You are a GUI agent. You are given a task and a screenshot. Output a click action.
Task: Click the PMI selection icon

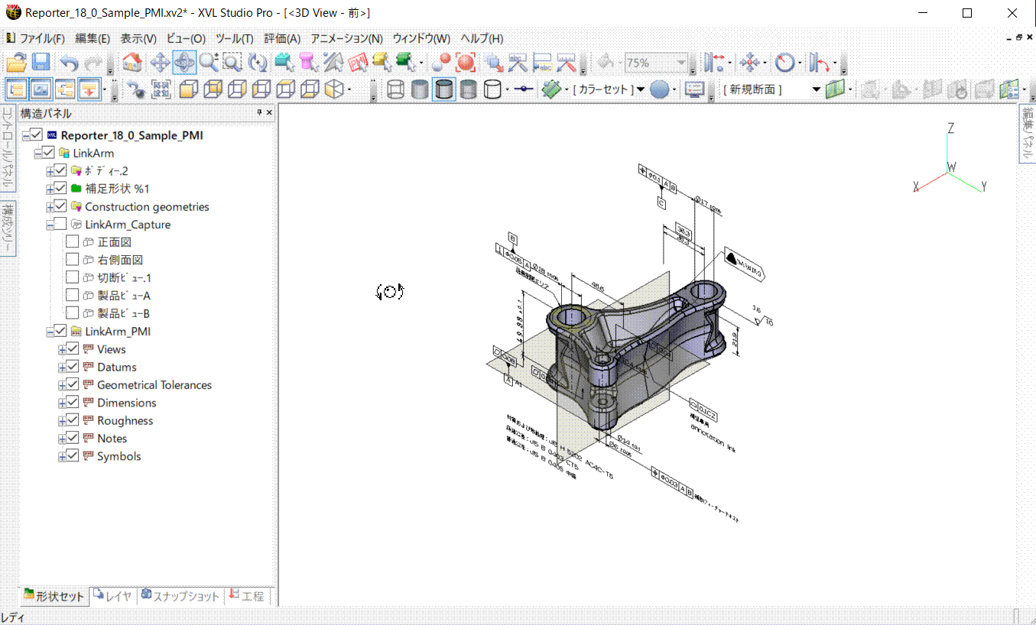(x=357, y=63)
